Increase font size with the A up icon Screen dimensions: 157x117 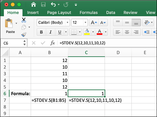point(94,22)
